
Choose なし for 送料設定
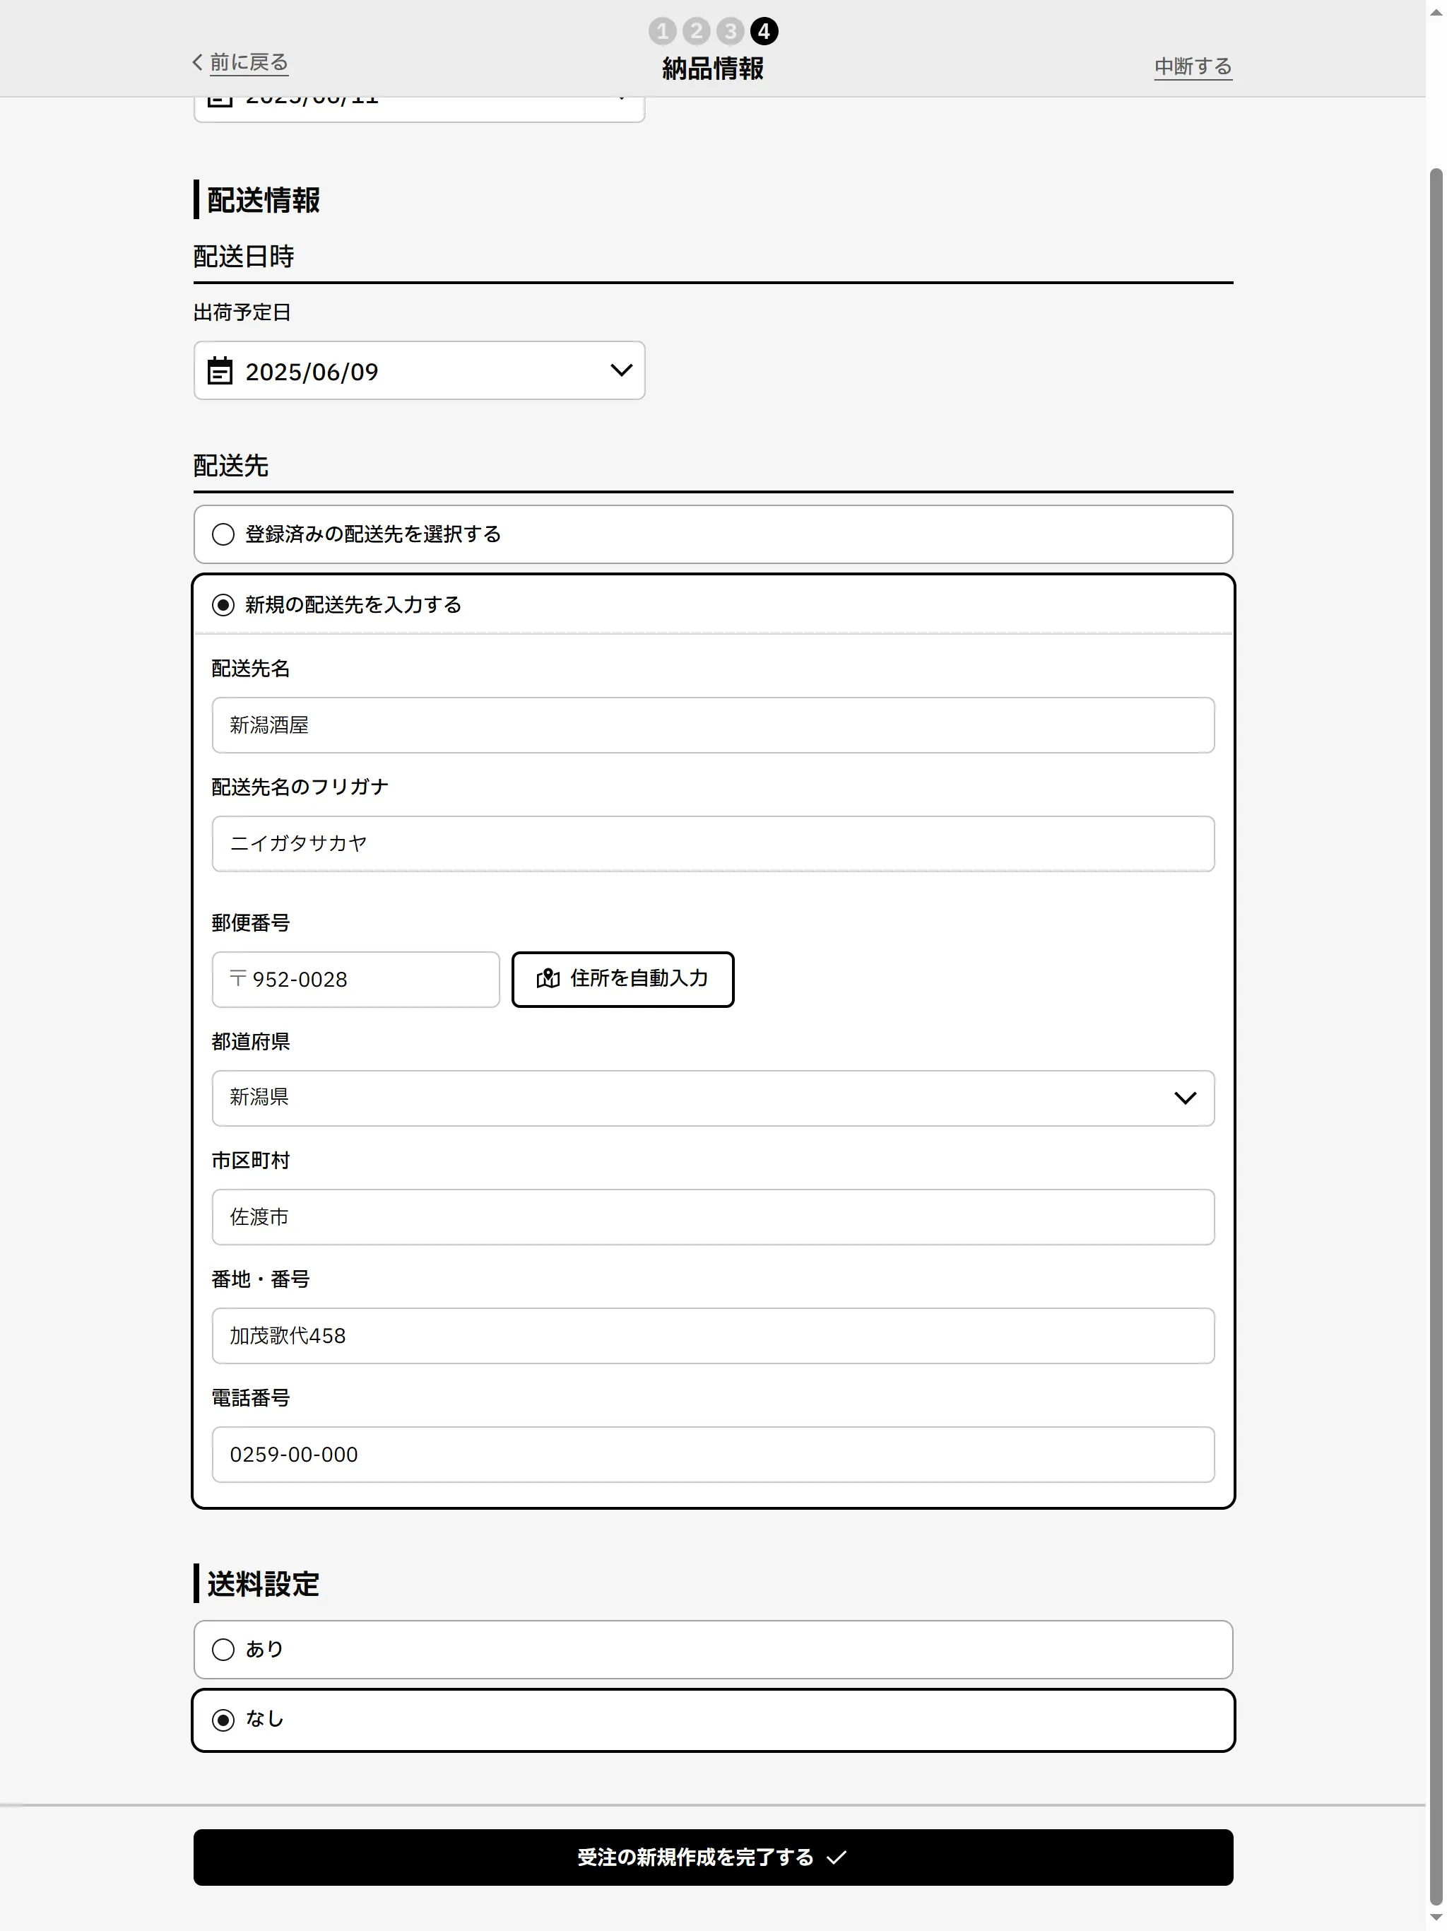coord(223,1719)
